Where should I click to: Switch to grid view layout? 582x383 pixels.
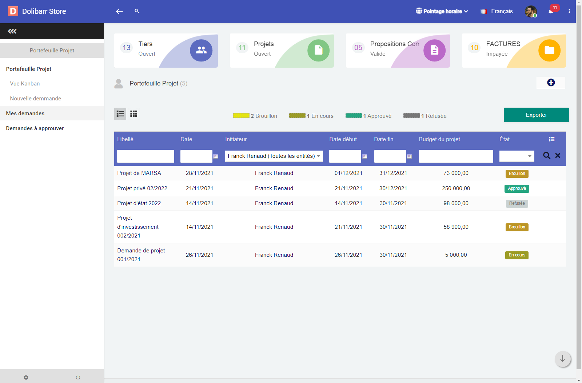pyautogui.click(x=134, y=114)
